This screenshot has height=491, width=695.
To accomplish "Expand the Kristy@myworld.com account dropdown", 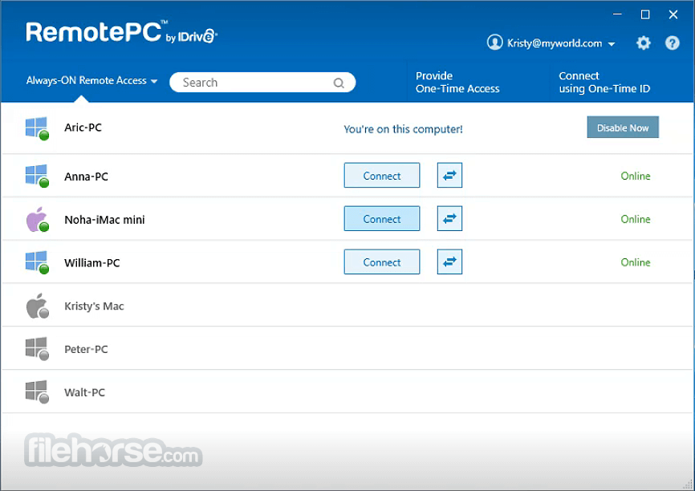I will tap(612, 44).
